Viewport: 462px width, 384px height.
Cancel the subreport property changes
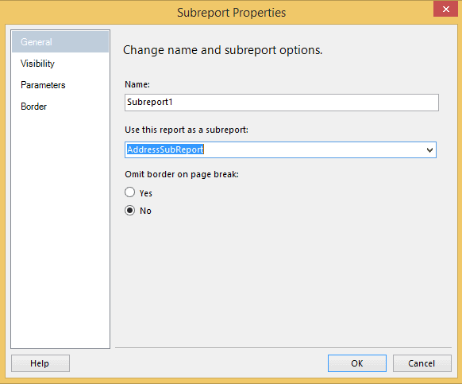pyautogui.click(x=422, y=363)
